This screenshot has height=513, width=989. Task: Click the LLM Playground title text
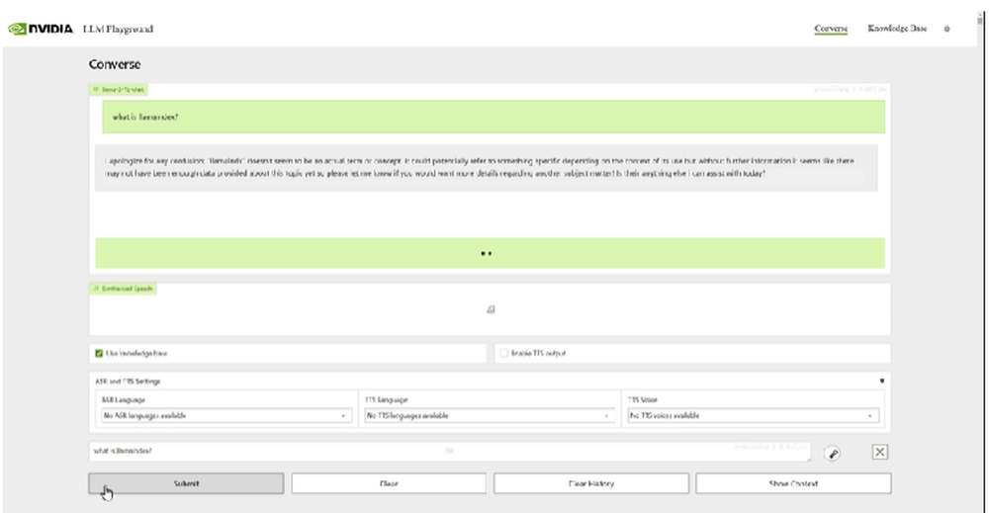(118, 29)
